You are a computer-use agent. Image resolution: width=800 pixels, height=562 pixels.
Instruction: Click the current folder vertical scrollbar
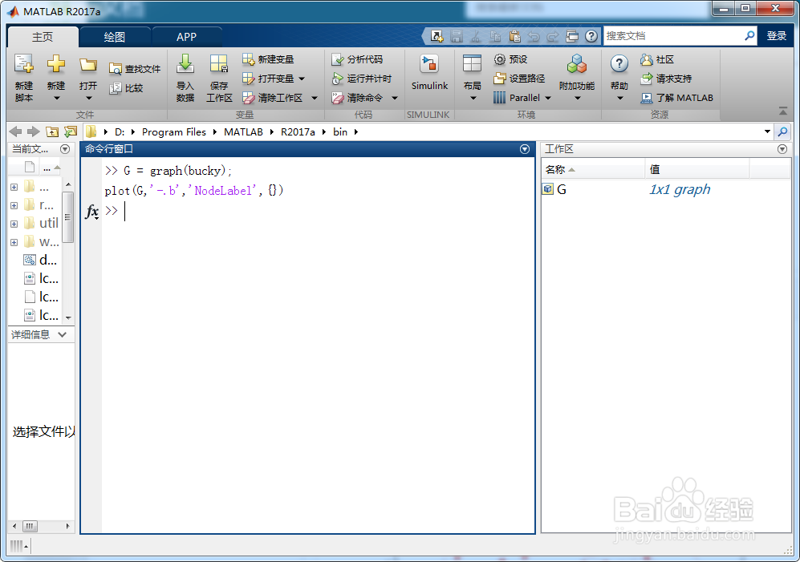point(68,217)
